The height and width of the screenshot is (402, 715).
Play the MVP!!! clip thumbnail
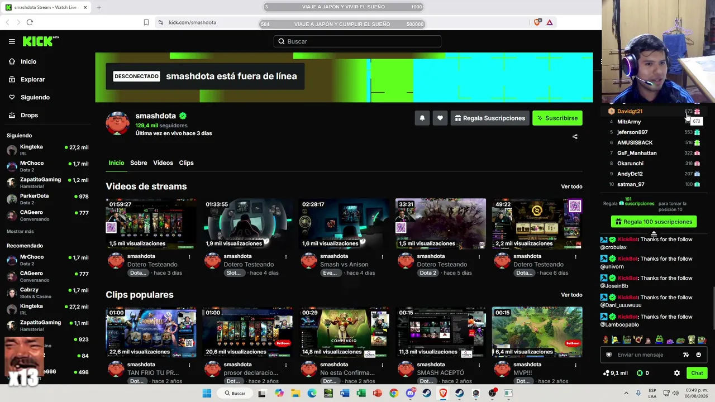point(537,332)
